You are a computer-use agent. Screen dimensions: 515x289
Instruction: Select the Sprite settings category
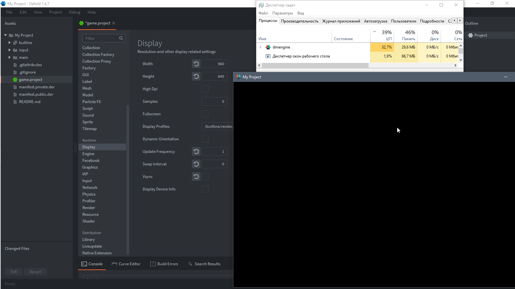coord(102,122)
